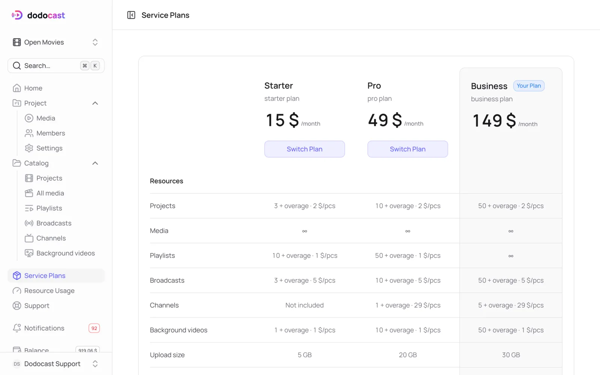Click the '5 + overage · 29 $/pcs' cell
This screenshot has width=600, height=375.
point(511,305)
